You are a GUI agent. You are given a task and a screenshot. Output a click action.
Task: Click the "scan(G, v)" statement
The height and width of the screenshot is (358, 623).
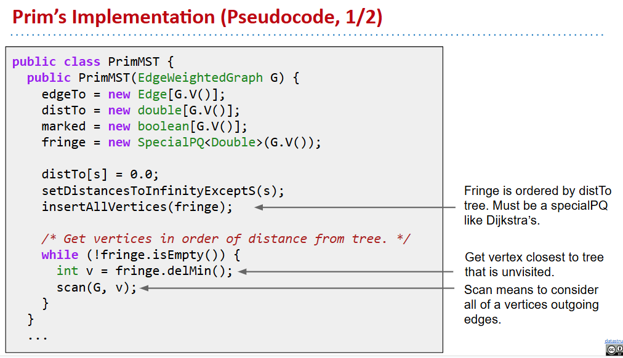tap(97, 287)
